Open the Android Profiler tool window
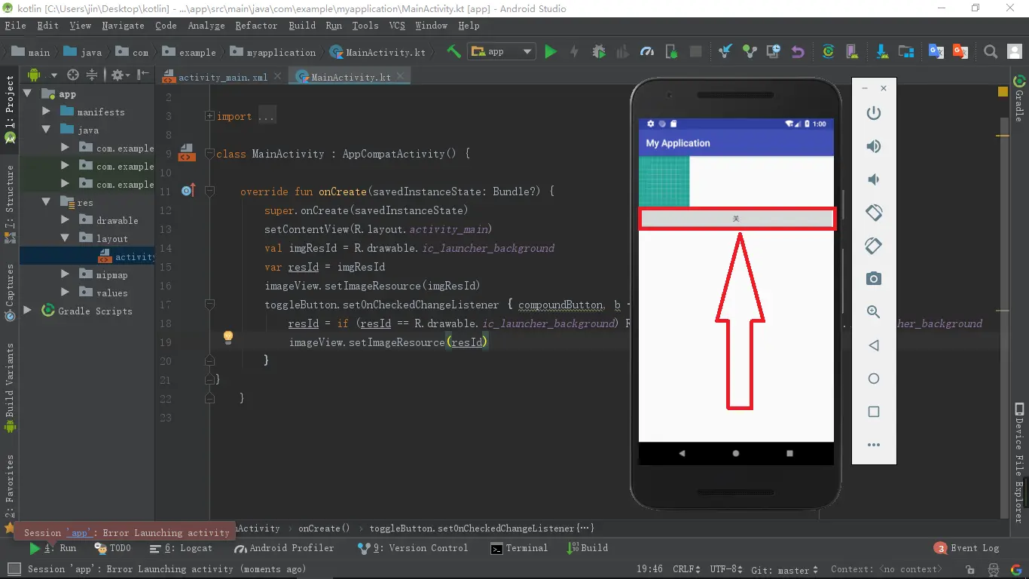The width and height of the screenshot is (1029, 579). tap(285, 548)
